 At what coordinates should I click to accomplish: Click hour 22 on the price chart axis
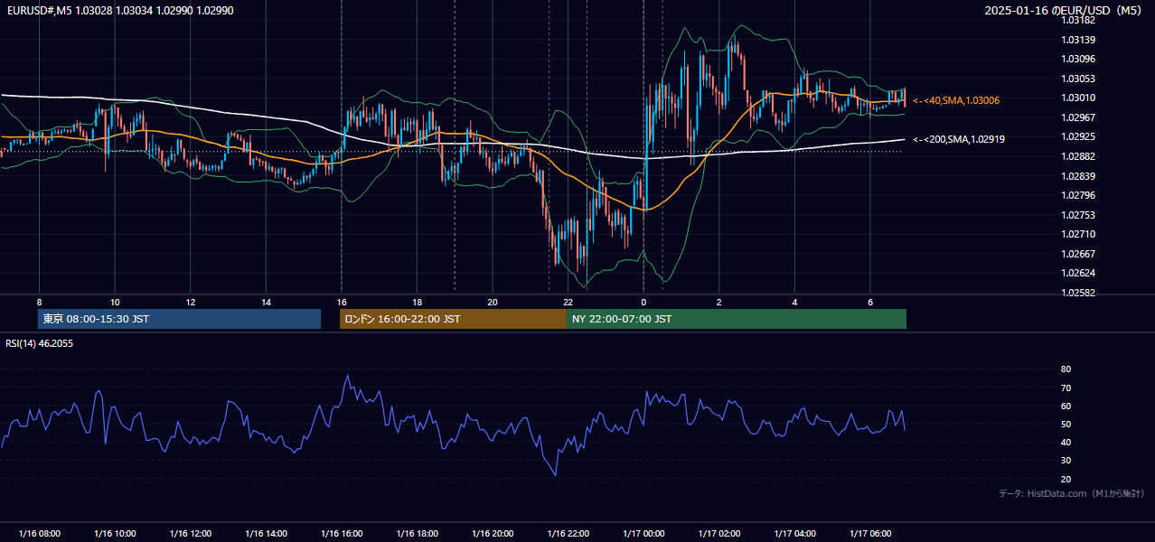pos(568,302)
